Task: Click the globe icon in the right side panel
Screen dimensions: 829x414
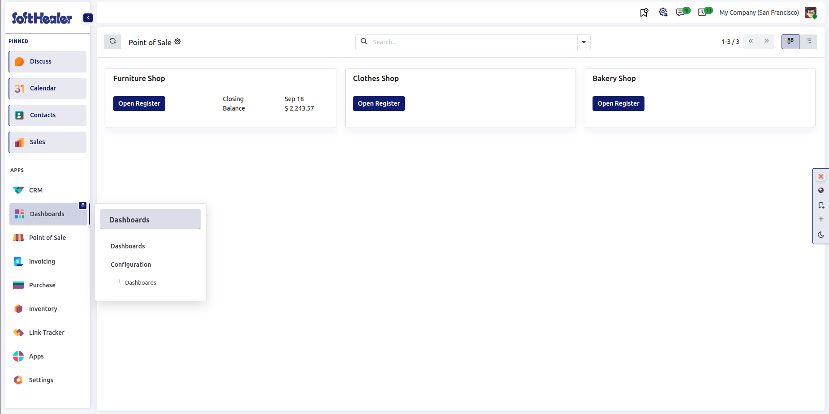Action: tap(820, 190)
